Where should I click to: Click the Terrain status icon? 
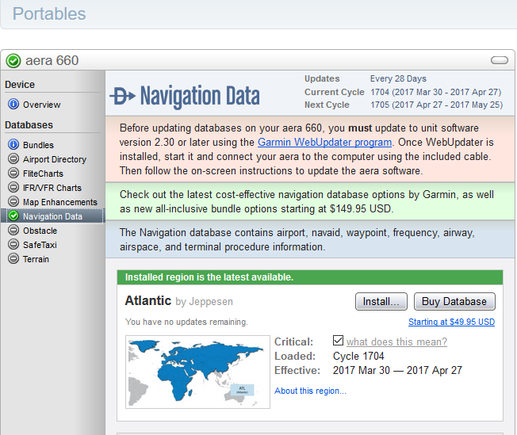pos(13,258)
